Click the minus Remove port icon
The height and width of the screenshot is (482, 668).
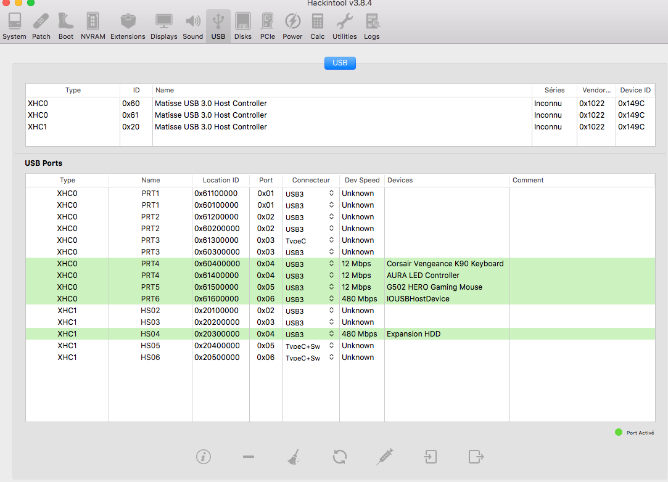pyautogui.click(x=249, y=457)
